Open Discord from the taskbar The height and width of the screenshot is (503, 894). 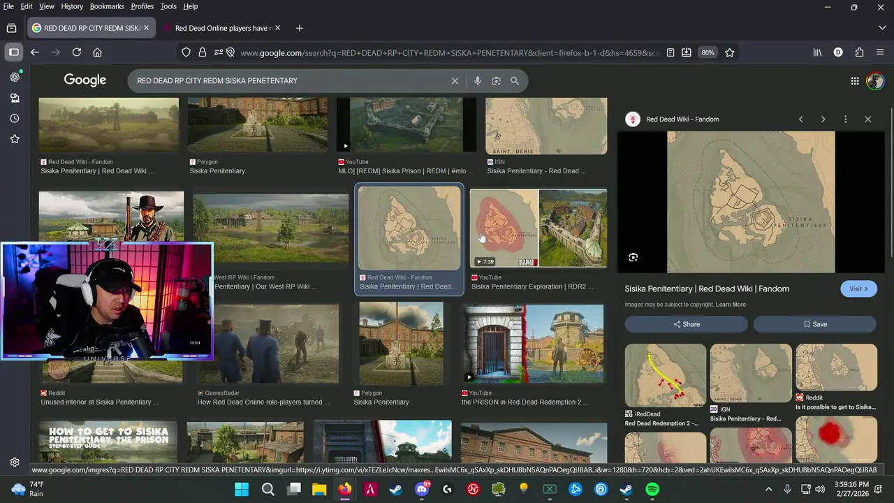tap(421, 489)
